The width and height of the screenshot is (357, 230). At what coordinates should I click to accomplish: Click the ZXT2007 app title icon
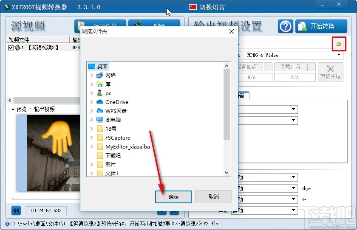pos(7,7)
